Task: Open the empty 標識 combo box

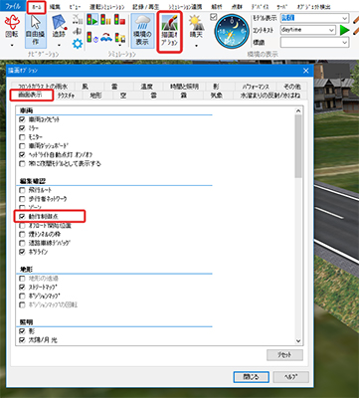Action: [315, 43]
